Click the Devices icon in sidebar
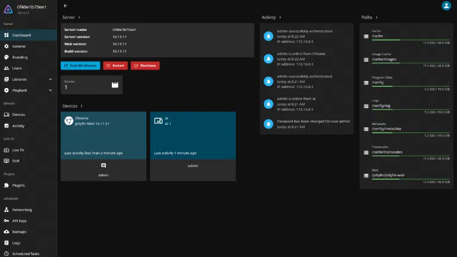Image resolution: width=457 pixels, height=257 pixels. (7, 114)
